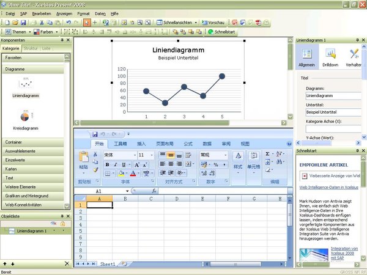Click the Schnellansichten window icon
The height and width of the screenshot is (275, 367).
click(160, 23)
